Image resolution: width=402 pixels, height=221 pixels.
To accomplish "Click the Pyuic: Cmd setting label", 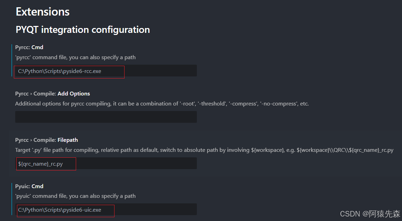I will pyautogui.click(x=29, y=186).
